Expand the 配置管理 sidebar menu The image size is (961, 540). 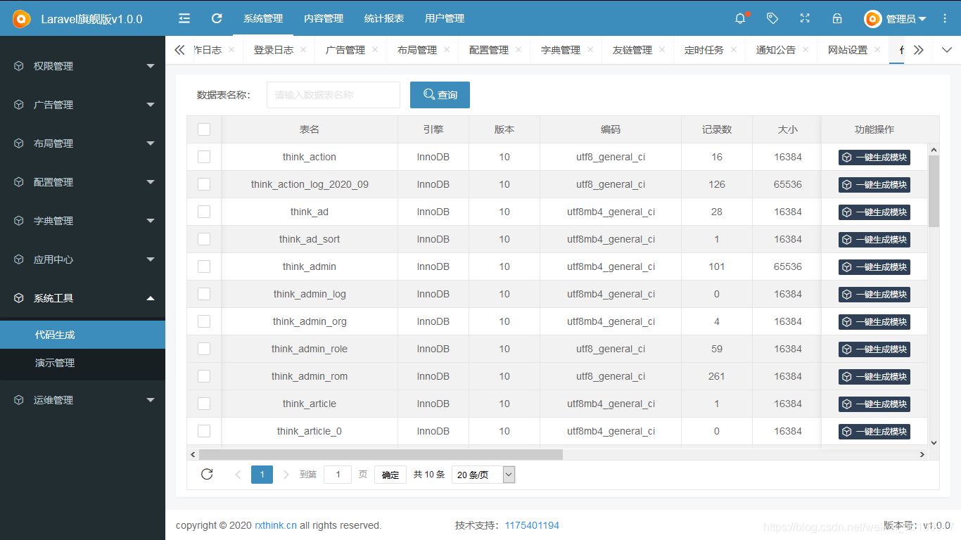tap(82, 181)
